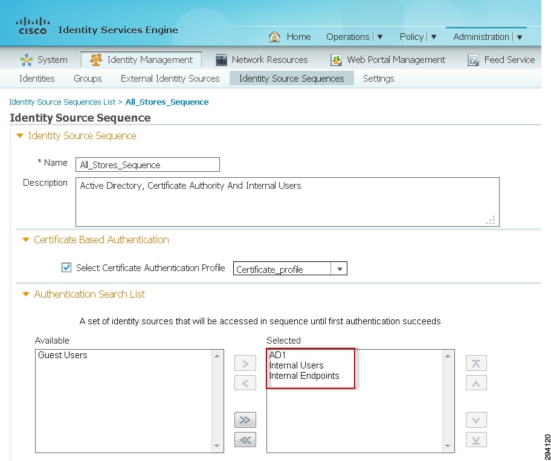
Task: Select Internal Users in Selected list
Action: (x=296, y=365)
